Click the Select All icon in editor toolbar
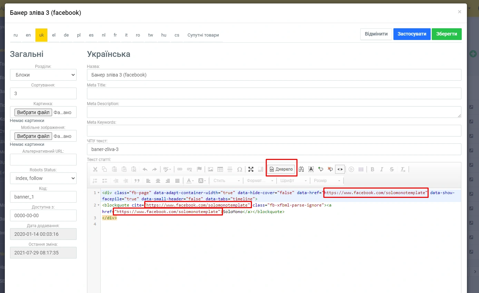 311,169
